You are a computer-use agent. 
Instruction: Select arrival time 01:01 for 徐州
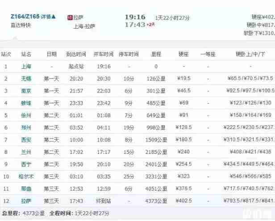click(x=76, y=115)
